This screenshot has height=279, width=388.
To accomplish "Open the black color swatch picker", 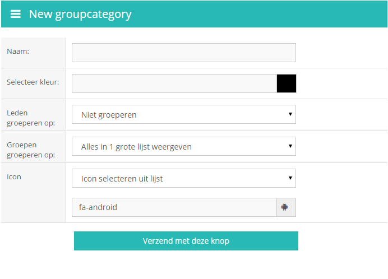I will tap(287, 83).
